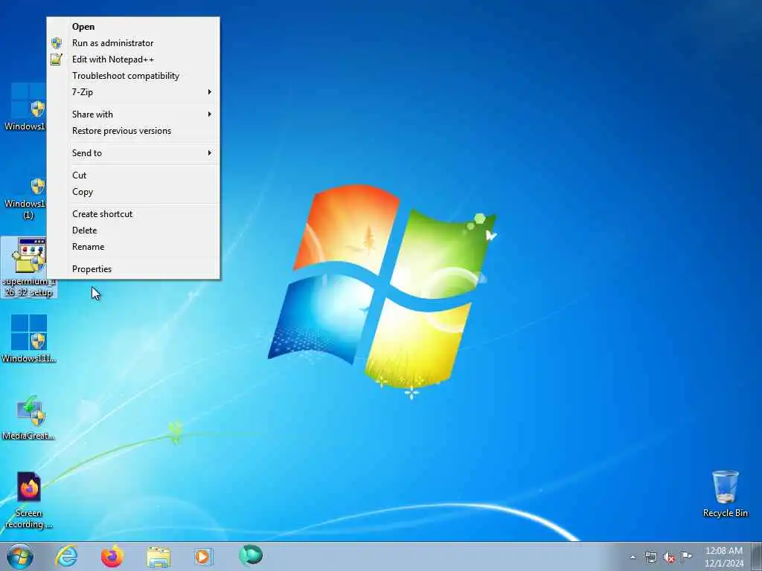The height and width of the screenshot is (571, 762).
Task: Select the Windows1 (1) desktop icon
Action: (x=25, y=198)
